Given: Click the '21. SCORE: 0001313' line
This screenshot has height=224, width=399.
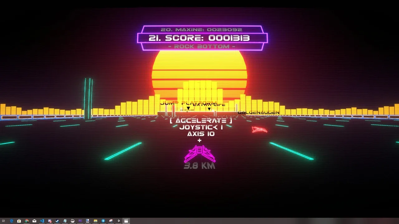Looking at the screenshot, I should 199,38.
